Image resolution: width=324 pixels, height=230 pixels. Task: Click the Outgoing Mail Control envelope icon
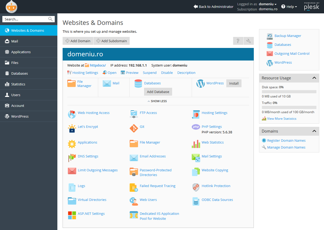click(x=270, y=54)
